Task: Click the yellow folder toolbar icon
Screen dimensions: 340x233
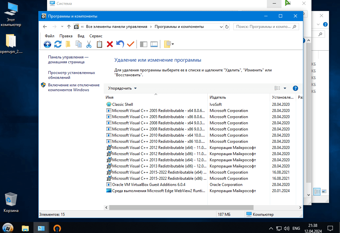Action: 68,44
